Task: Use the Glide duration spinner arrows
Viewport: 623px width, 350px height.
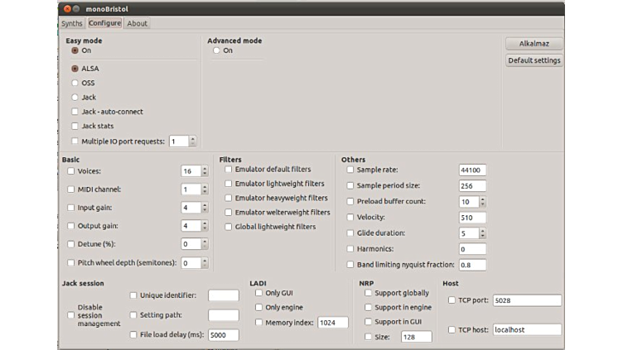Action: coord(483,233)
